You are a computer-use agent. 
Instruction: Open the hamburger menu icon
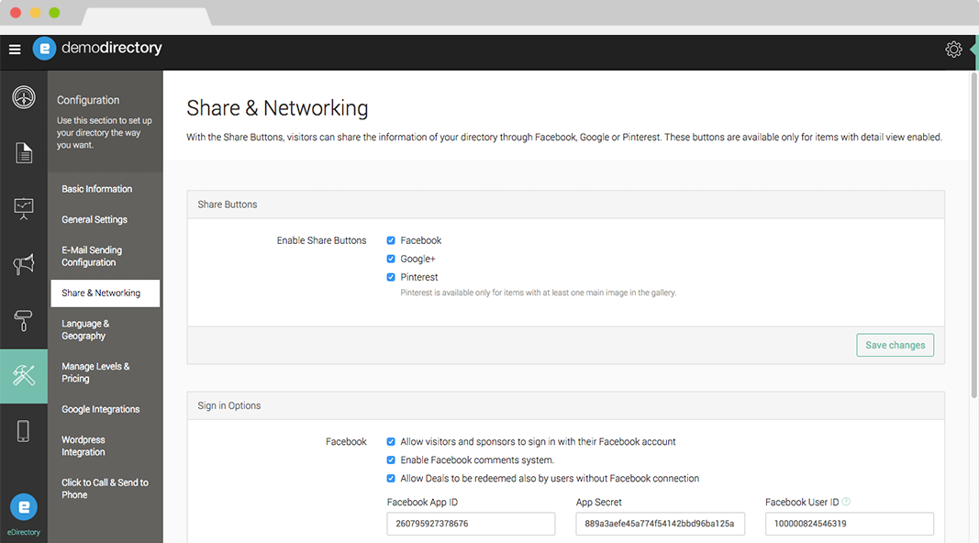15,50
